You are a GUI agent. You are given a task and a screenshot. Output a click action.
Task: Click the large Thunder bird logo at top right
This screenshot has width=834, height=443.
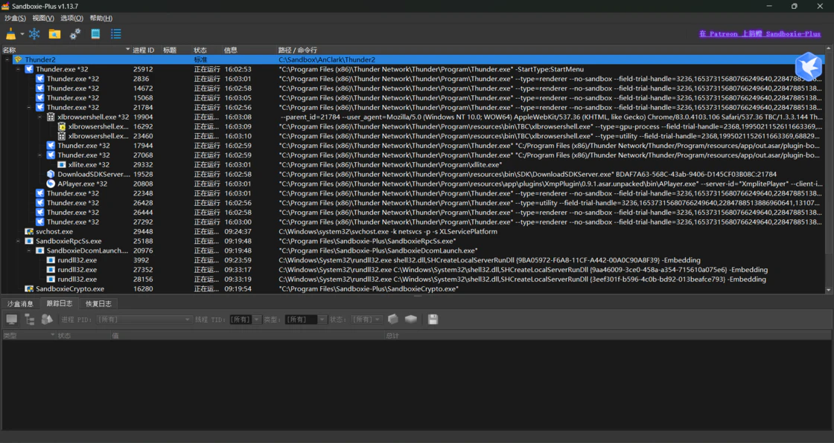tap(809, 66)
